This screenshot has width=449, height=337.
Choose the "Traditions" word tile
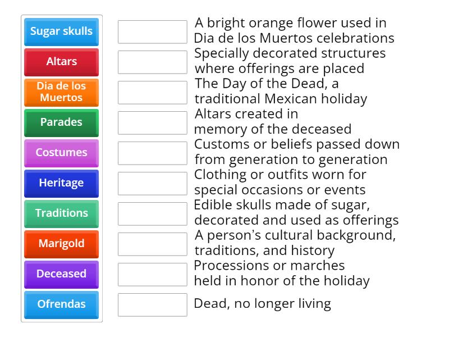tap(61, 213)
